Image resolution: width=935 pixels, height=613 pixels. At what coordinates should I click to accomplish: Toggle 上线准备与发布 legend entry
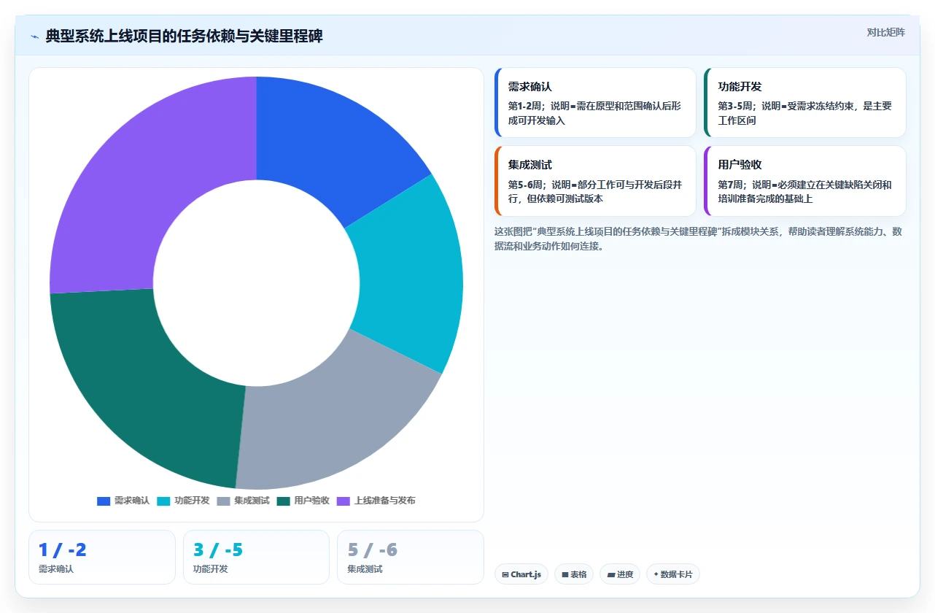click(x=376, y=501)
